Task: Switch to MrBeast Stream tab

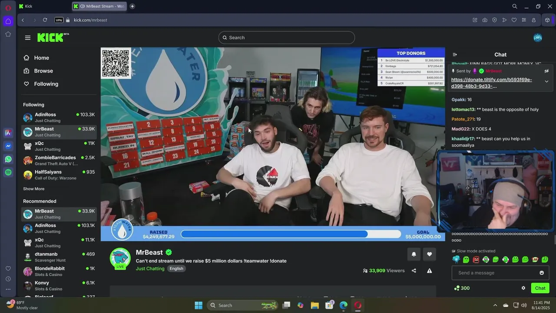Action: coord(100,6)
